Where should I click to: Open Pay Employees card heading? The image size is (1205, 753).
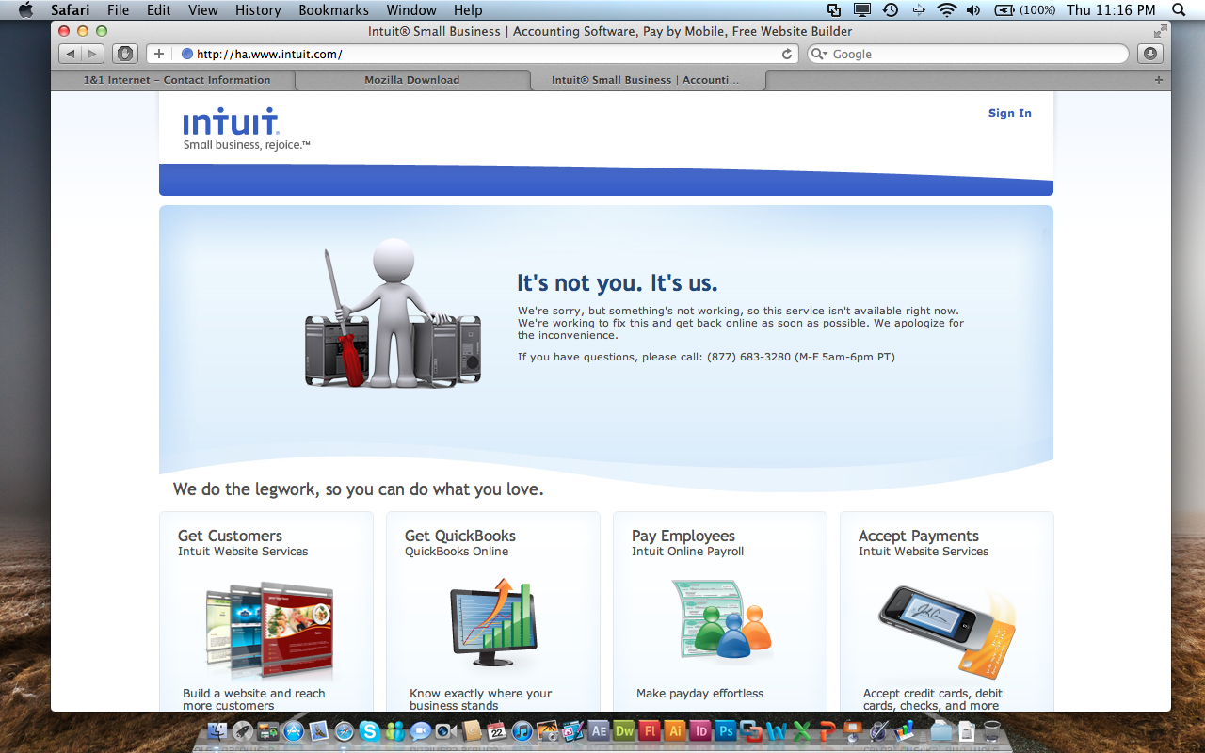pos(683,536)
